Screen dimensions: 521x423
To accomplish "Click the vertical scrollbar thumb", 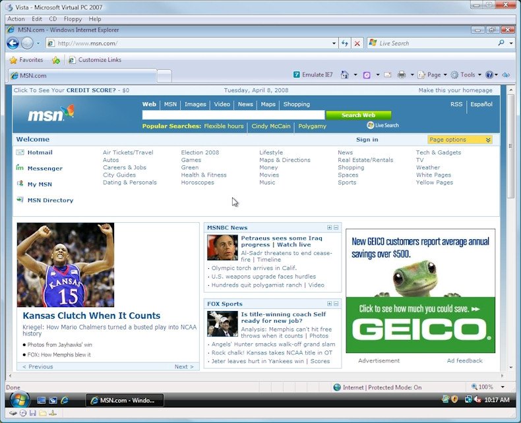I will (x=510, y=146).
